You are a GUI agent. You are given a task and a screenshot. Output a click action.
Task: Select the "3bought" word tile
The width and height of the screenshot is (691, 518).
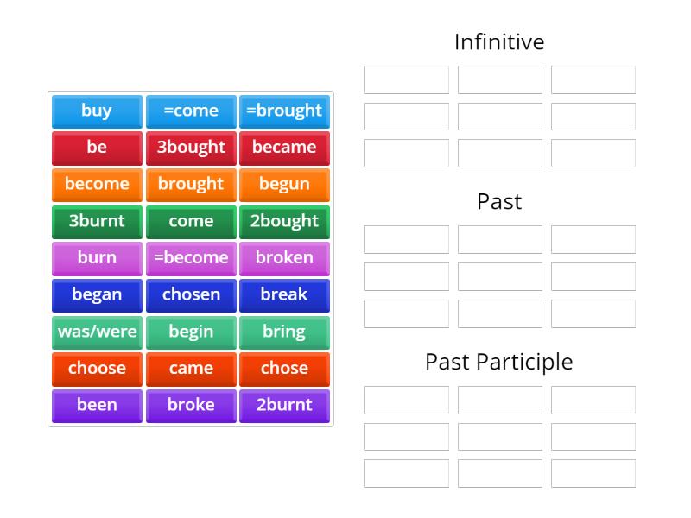tap(191, 148)
